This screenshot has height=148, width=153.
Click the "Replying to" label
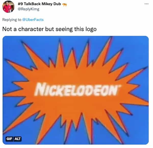tap(12, 20)
